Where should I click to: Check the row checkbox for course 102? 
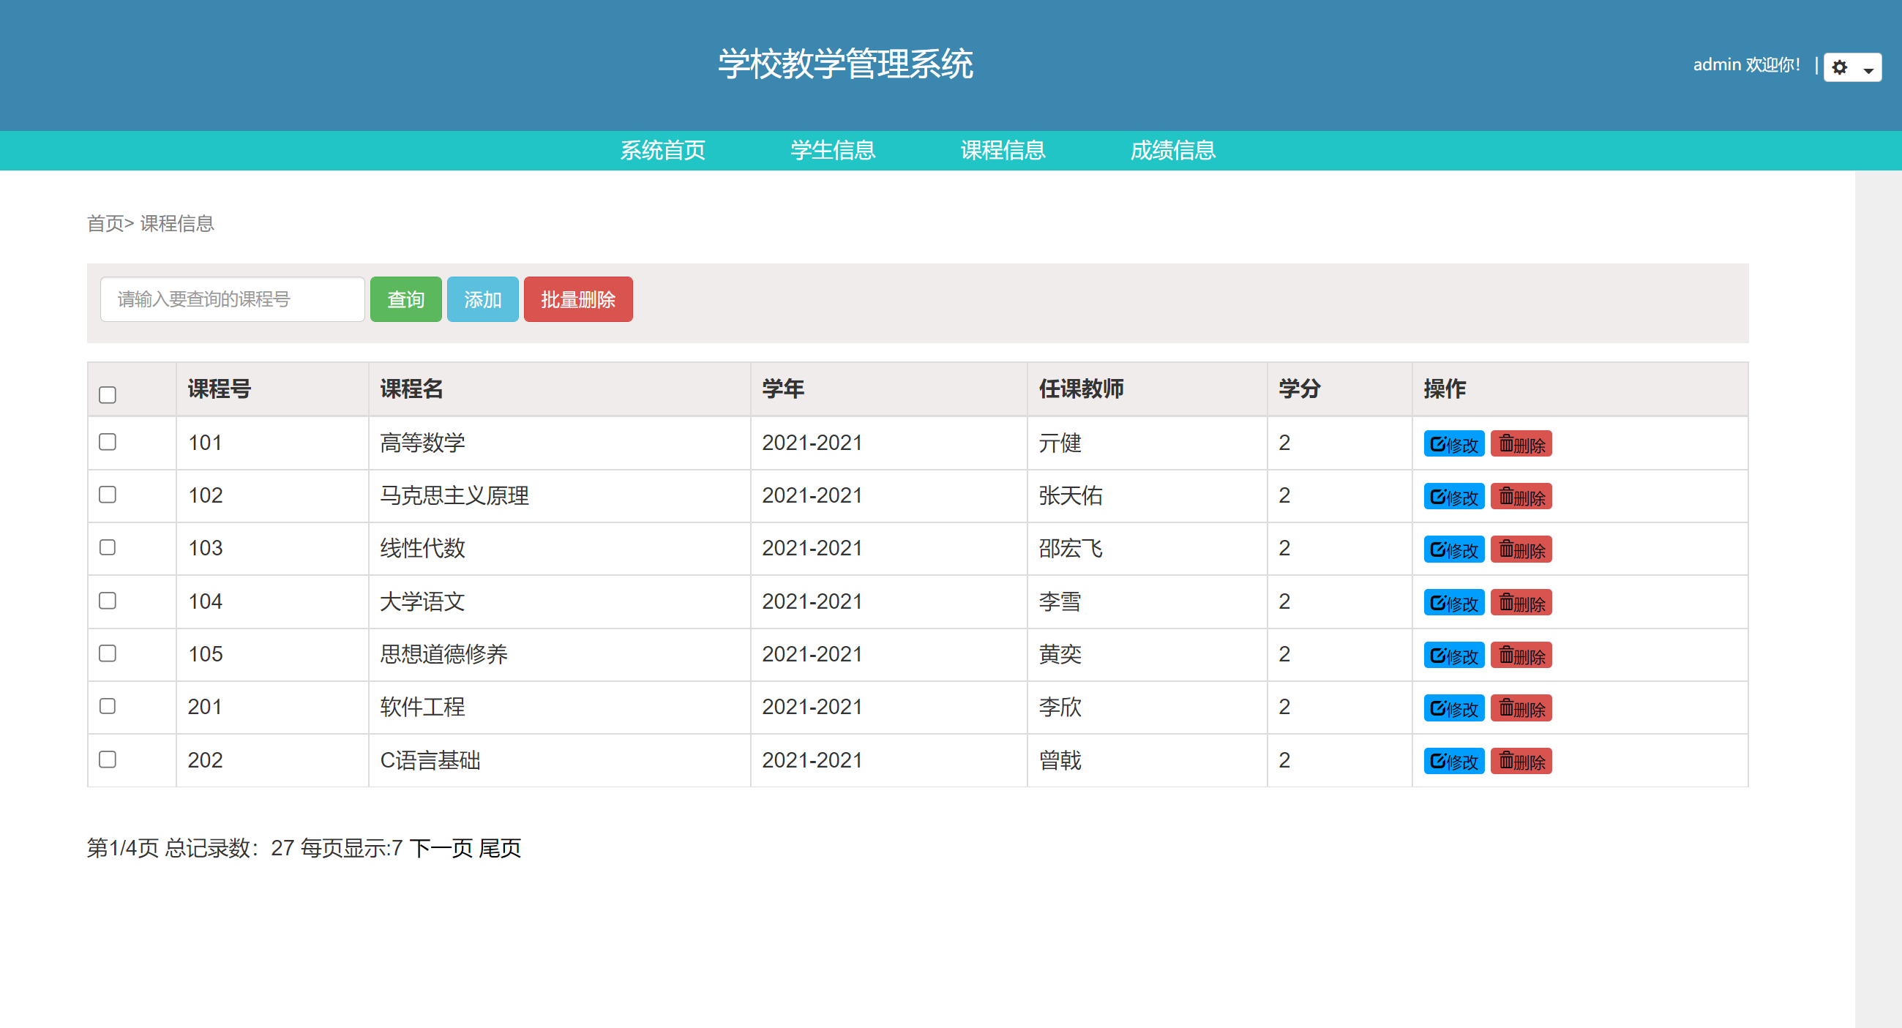(x=107, y=496)
